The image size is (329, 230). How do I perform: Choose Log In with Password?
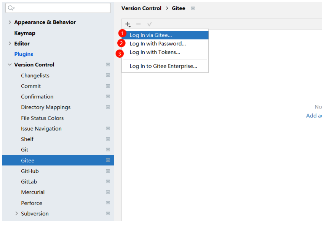165,44
